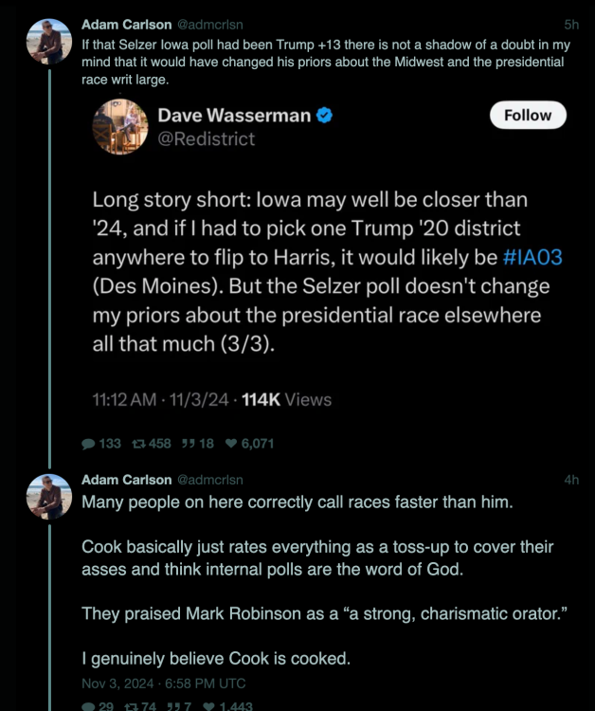The width and height of the screenshot is (595, 711).
Task: Click Dave Wasserman's blue verified badge
Action: pos(324,116)
